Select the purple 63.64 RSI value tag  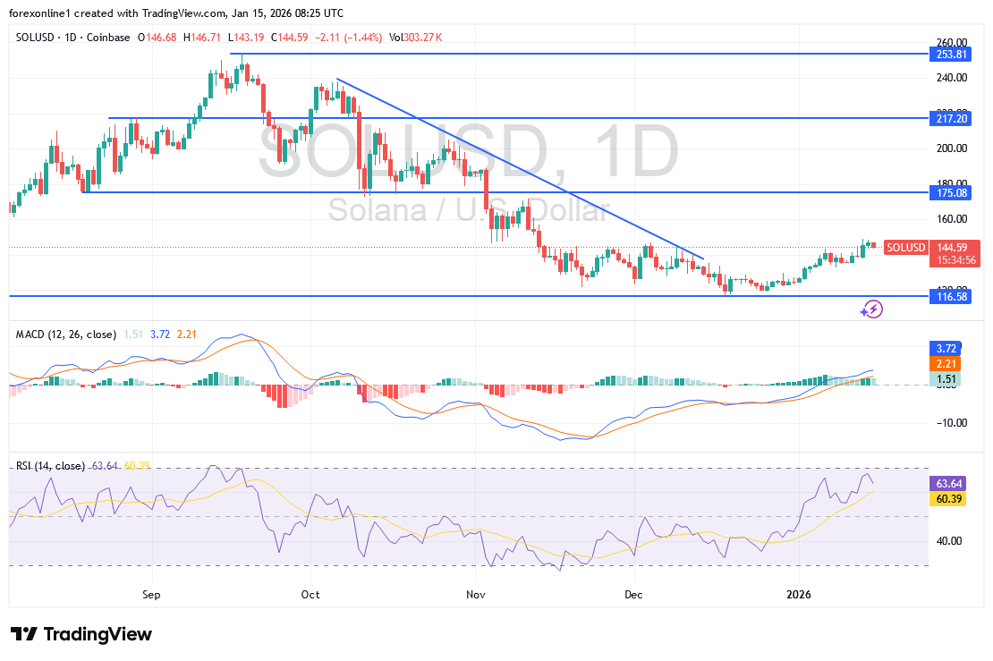[x=946, y=483]
